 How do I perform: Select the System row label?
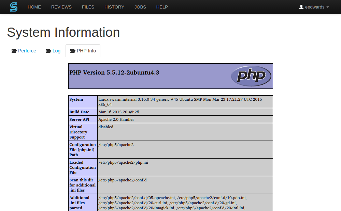(x=83, y=102)
